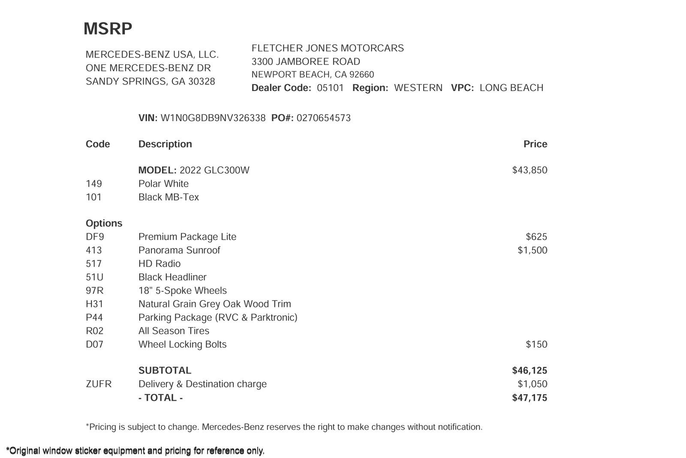Click the Wheel Locking Bolts description
Screen dimensions: 686x458
click(x=182, y=345)
